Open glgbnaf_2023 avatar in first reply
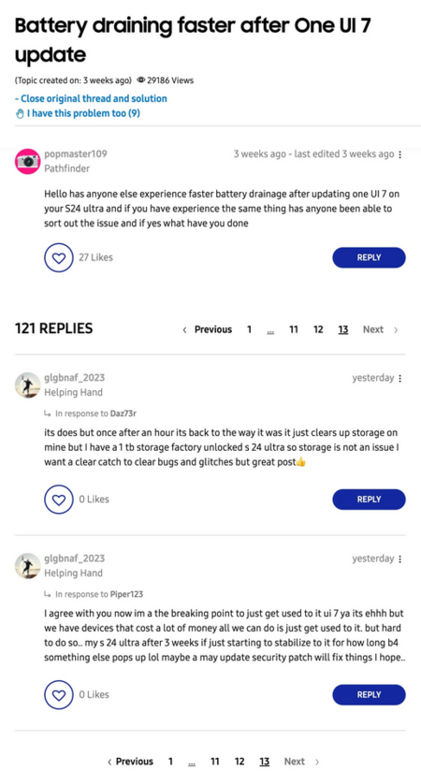Viewport: 421px width, 784px height. (x=27, y=385)
